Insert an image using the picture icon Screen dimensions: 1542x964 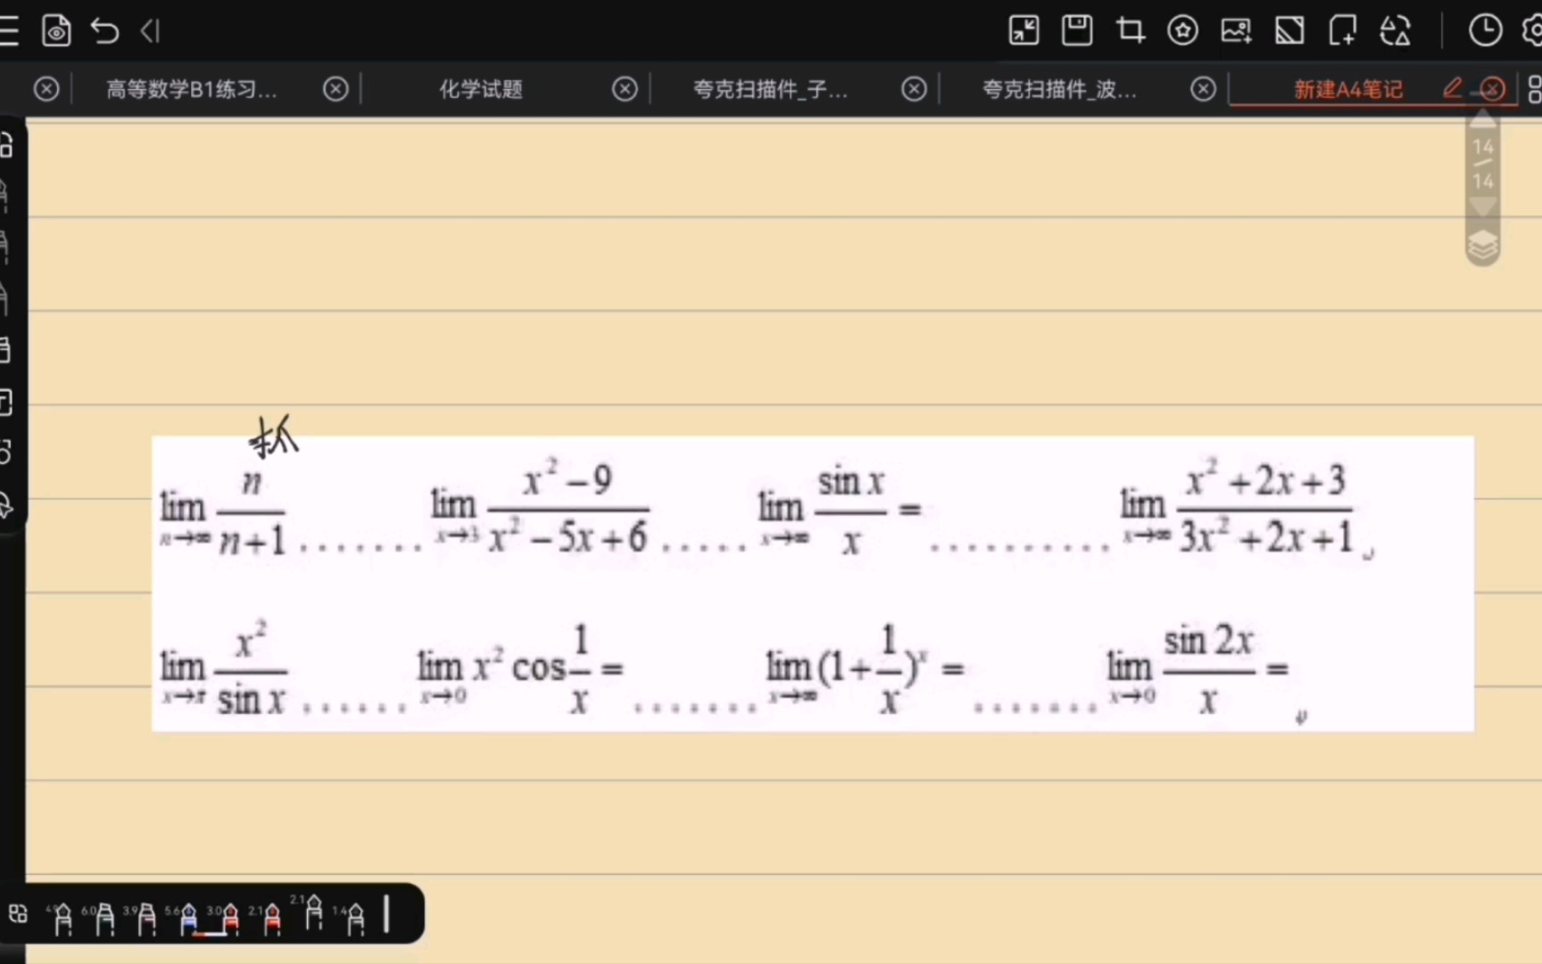click(1236, 31)
